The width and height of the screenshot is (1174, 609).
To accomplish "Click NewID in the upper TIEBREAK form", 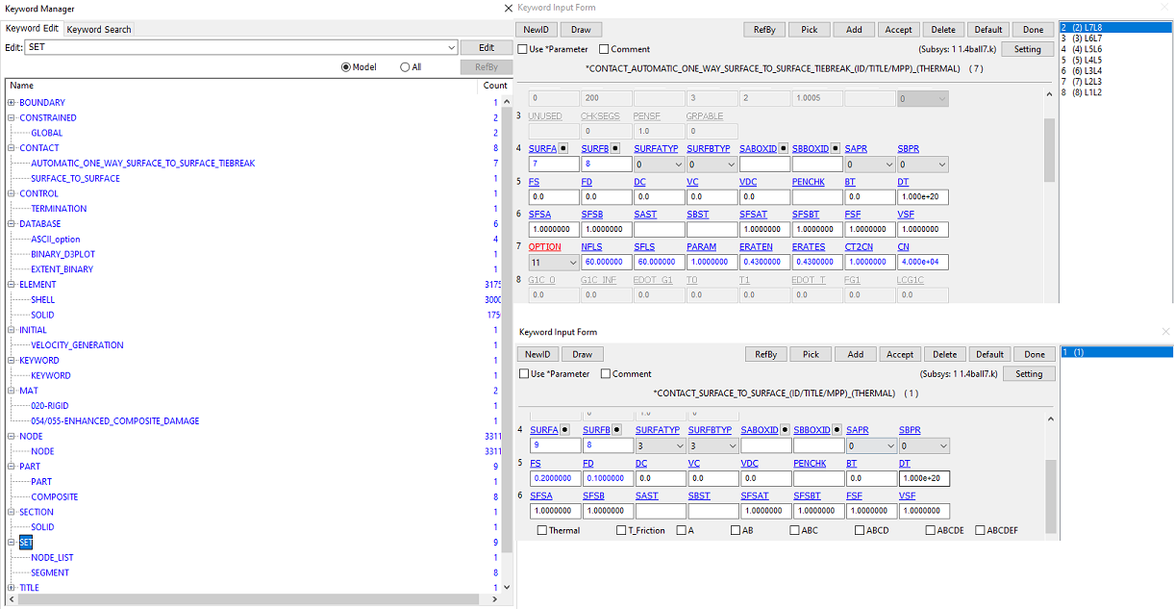I will [x=537, y=30].
